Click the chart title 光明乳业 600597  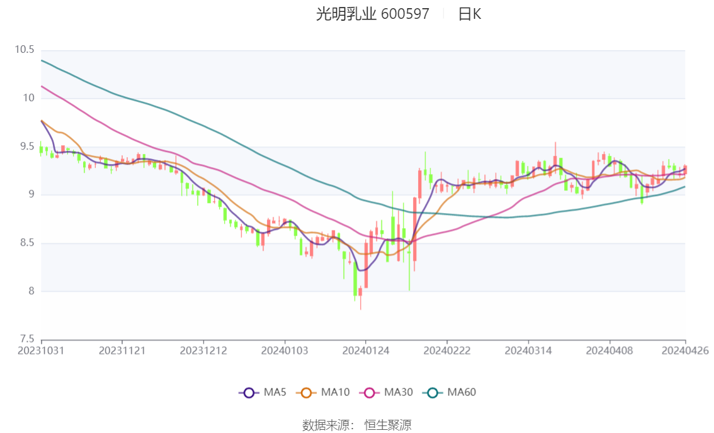[x=373, y=14]
